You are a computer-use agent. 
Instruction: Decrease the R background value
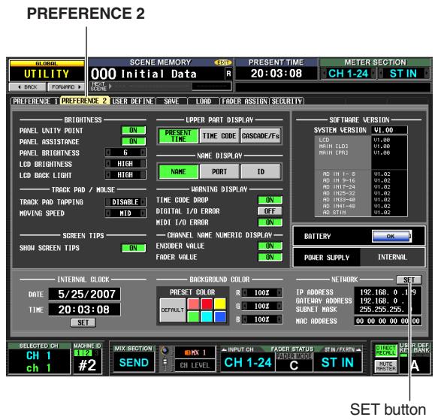[x=245, y=293]
